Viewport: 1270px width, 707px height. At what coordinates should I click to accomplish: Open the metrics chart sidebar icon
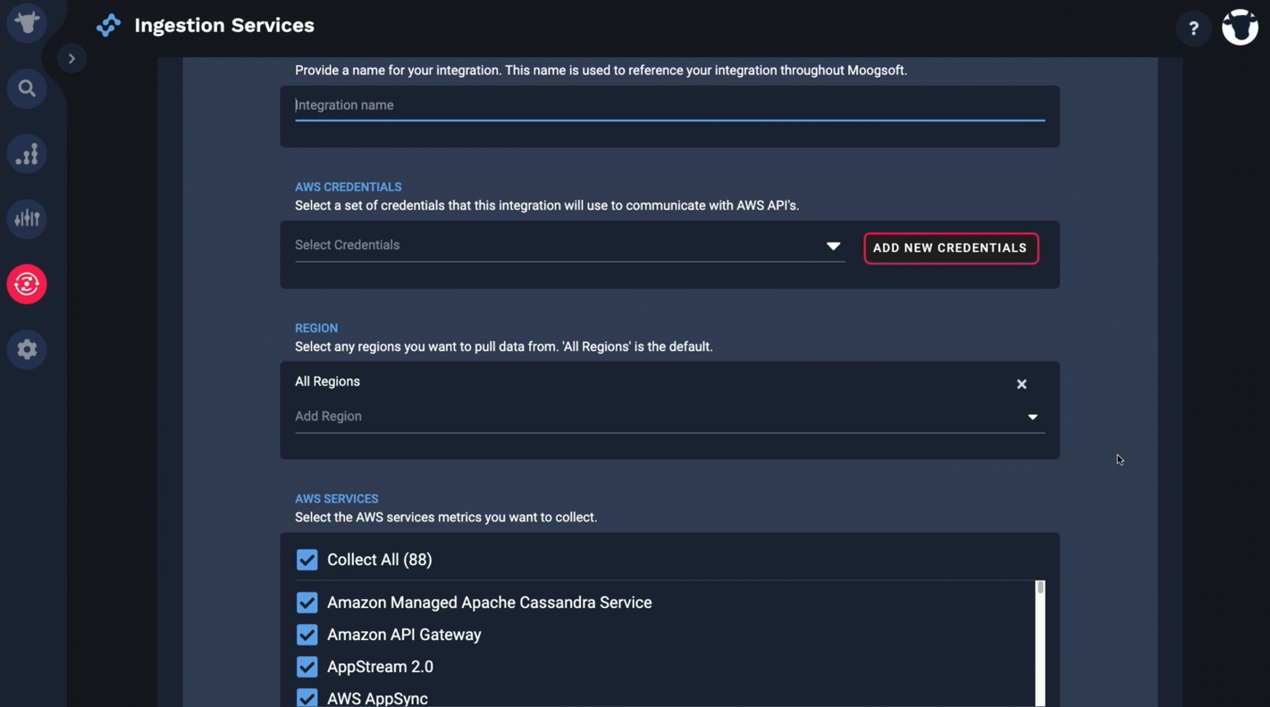(27, 154)
